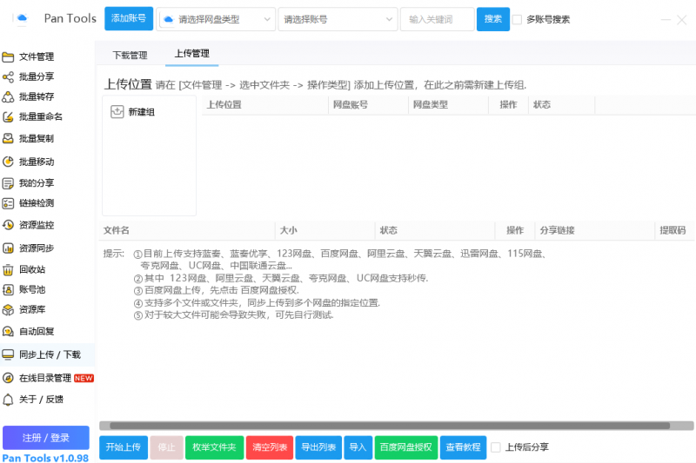Viewport: 696px width, 463px height.
Task: Click the 添加账号 button
Action: 129,18
